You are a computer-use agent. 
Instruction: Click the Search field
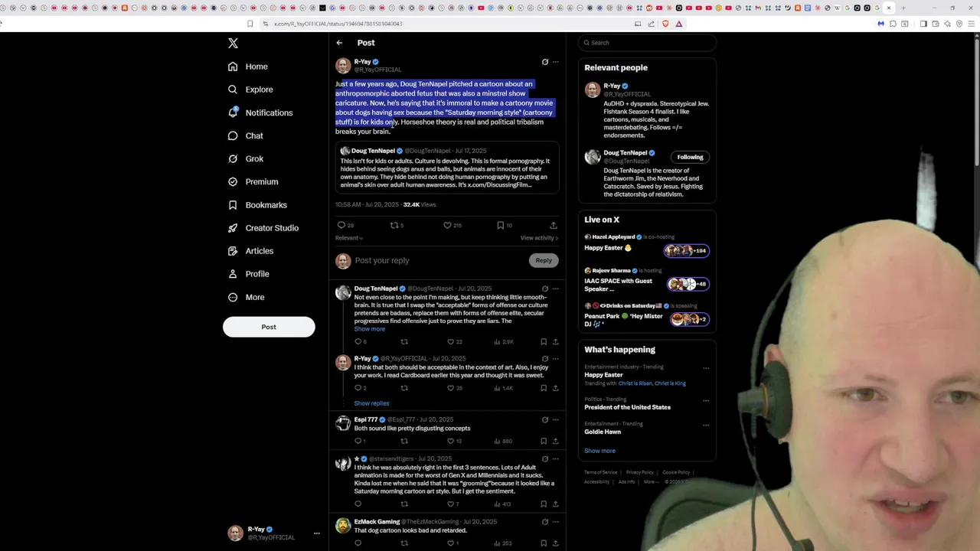[647, 43]
